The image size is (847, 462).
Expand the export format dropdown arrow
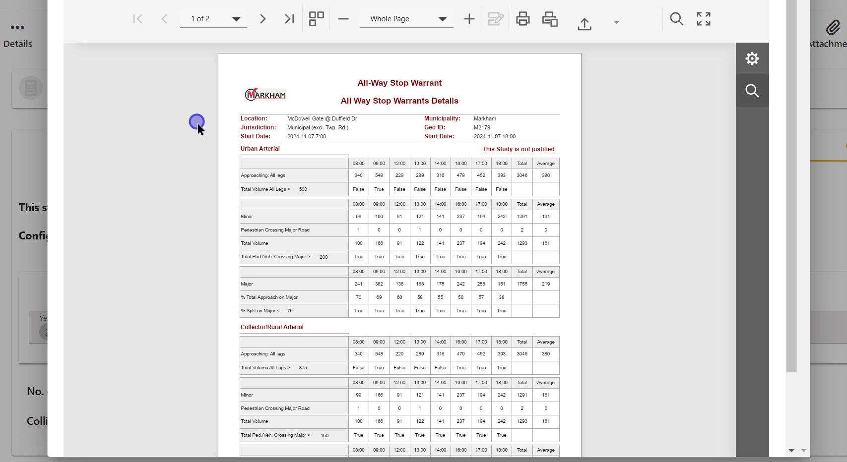[x=616, y=22]
